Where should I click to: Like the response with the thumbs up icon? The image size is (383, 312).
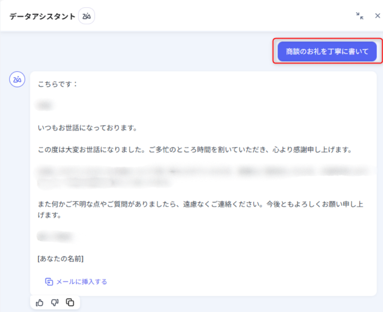[40, 302]
